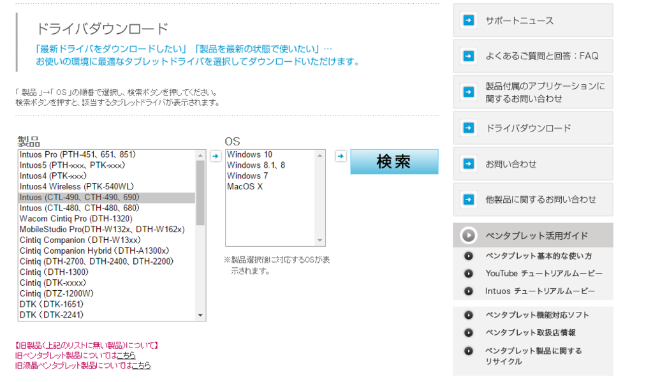Click arrow icon beside 他製品に関するお問い合わせ
Image resolution: width=653 pixels, height=382 pixels.
469,200
